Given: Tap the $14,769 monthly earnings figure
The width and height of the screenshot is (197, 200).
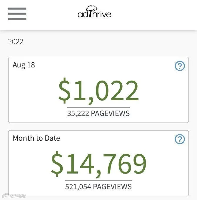Looking at the screenshot, I should pyautogui.click(x=98, y=164).
